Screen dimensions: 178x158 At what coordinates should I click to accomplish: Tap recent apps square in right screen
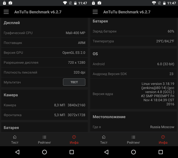(161, 152)
